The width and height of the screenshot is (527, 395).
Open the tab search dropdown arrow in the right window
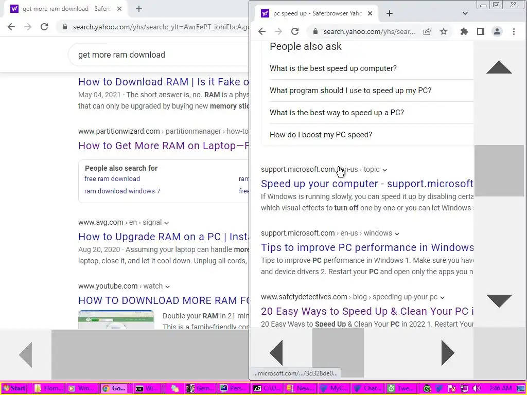465,13
